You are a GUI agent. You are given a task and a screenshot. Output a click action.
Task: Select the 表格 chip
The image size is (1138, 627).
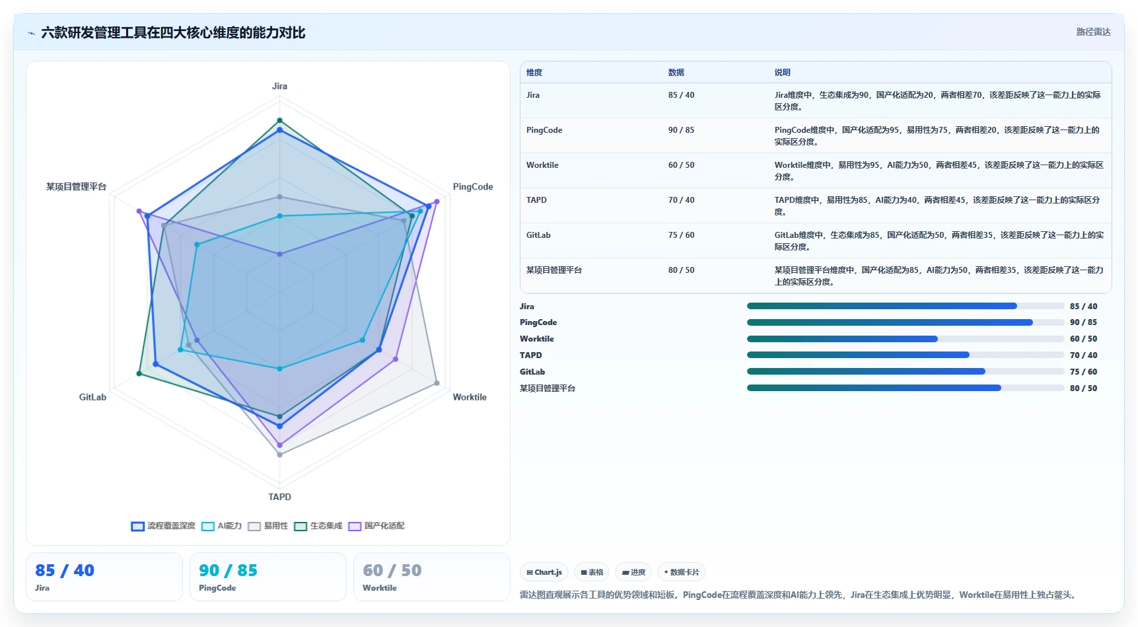(592, 572)
